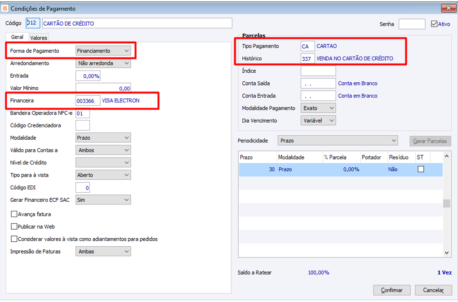Click the Conta Saída field
The width and height of the screenshot is (458, 302).
pyautogui.click(x=318, y=83)
